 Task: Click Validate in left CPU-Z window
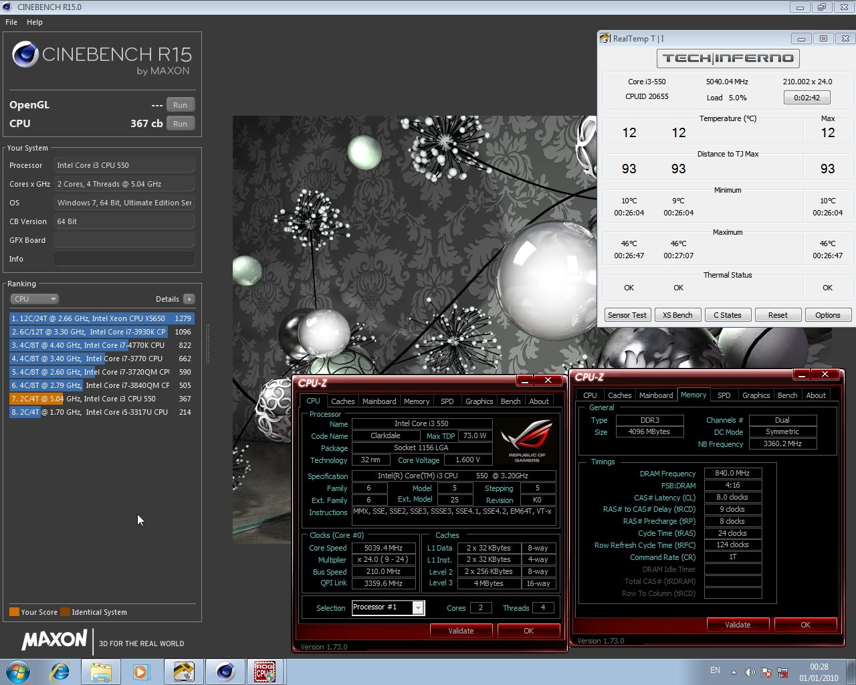pos(461,631)
